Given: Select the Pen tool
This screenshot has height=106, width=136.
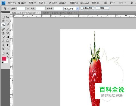Looking at the screenshot, I should (x=3, y=45).
